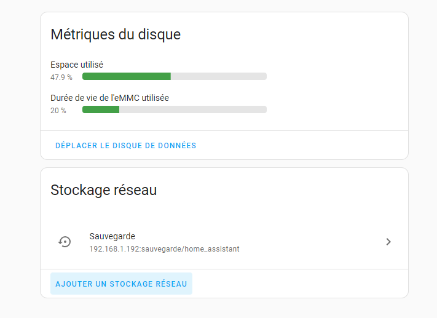Click green filled part of eMMC lifetime bar
Image resolution: width=437 pixels, height=318 pixels.
(x=100, y=109)
